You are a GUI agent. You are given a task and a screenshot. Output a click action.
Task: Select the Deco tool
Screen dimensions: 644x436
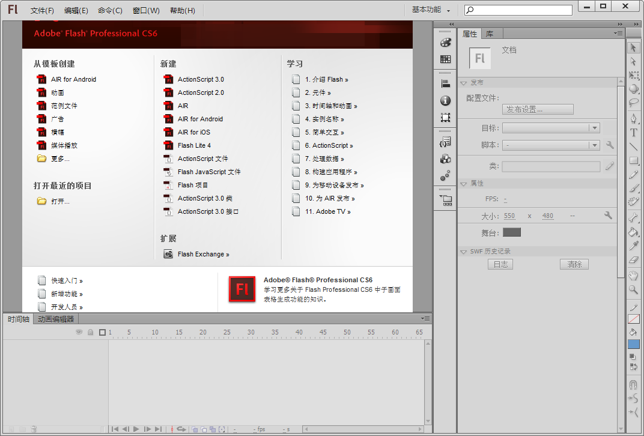tap(633, 202)
